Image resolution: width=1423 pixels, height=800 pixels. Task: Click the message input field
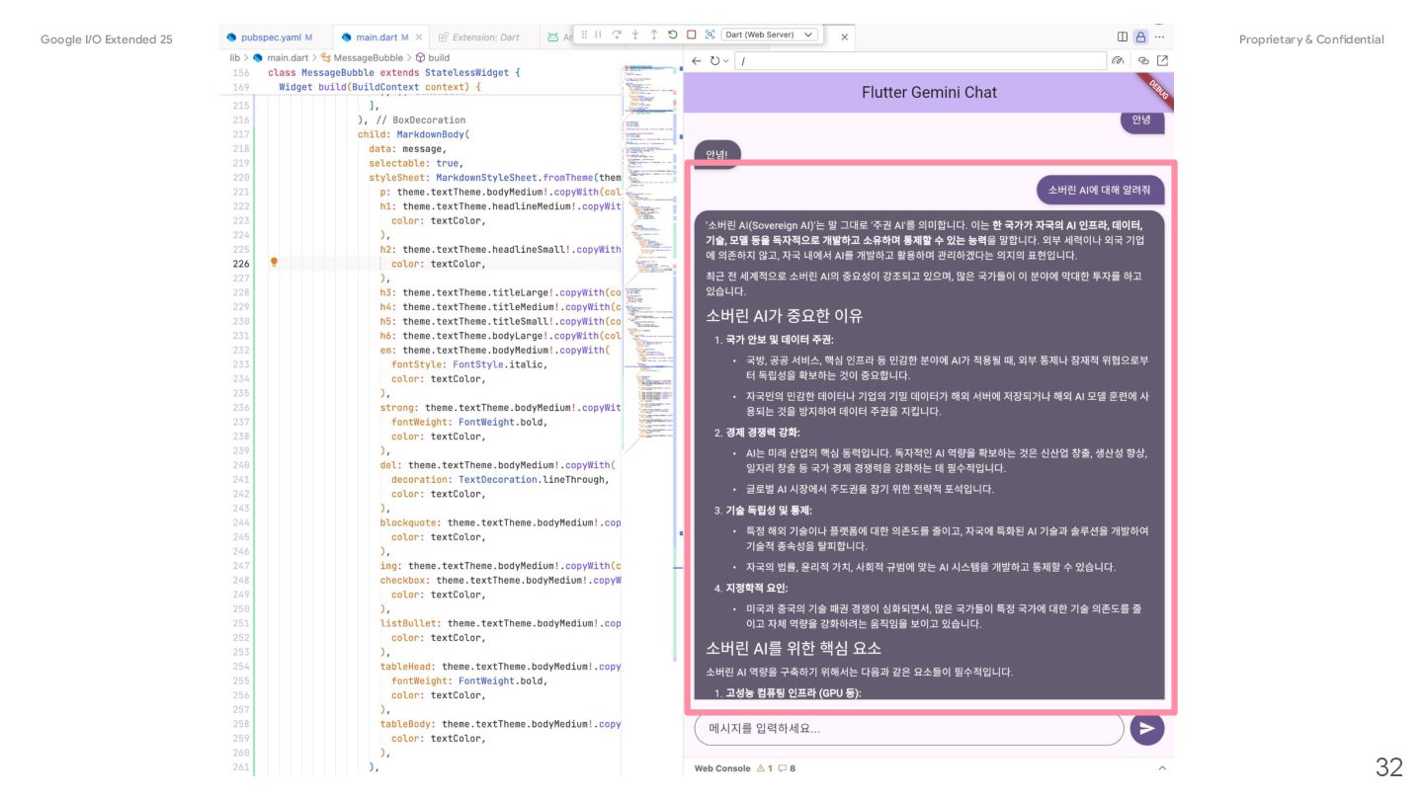tap(909, 729)
